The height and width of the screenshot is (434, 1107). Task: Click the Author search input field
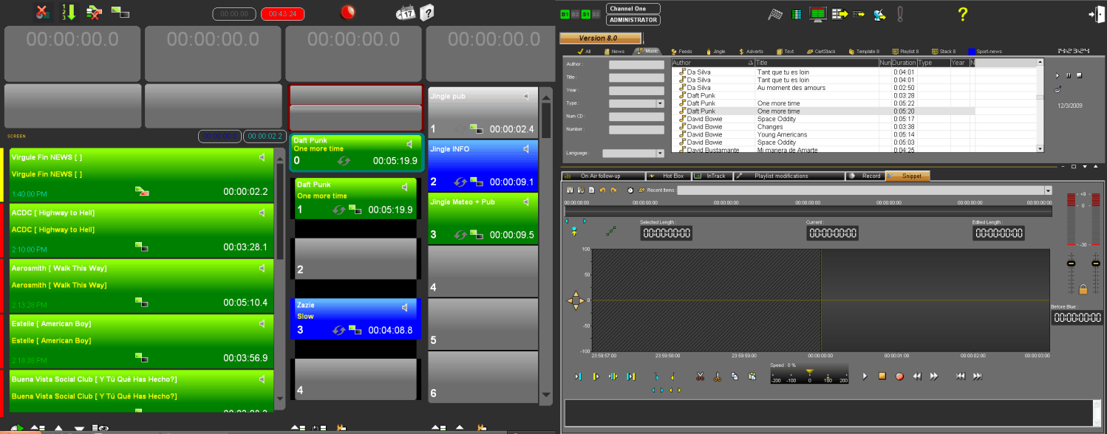pos(636,65)
